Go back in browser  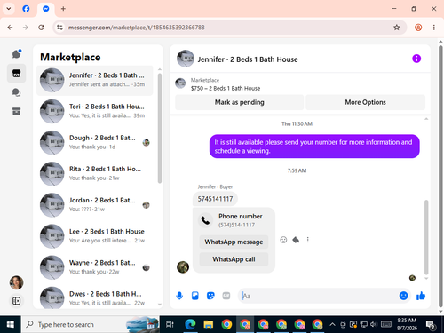click(10, 28)
